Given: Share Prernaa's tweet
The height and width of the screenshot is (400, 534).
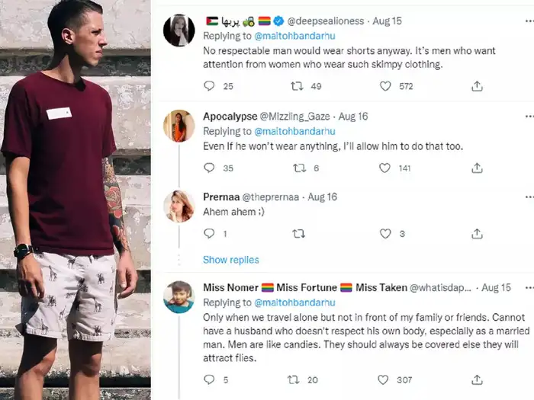Looking at the screenshot, I should point(477,234).
